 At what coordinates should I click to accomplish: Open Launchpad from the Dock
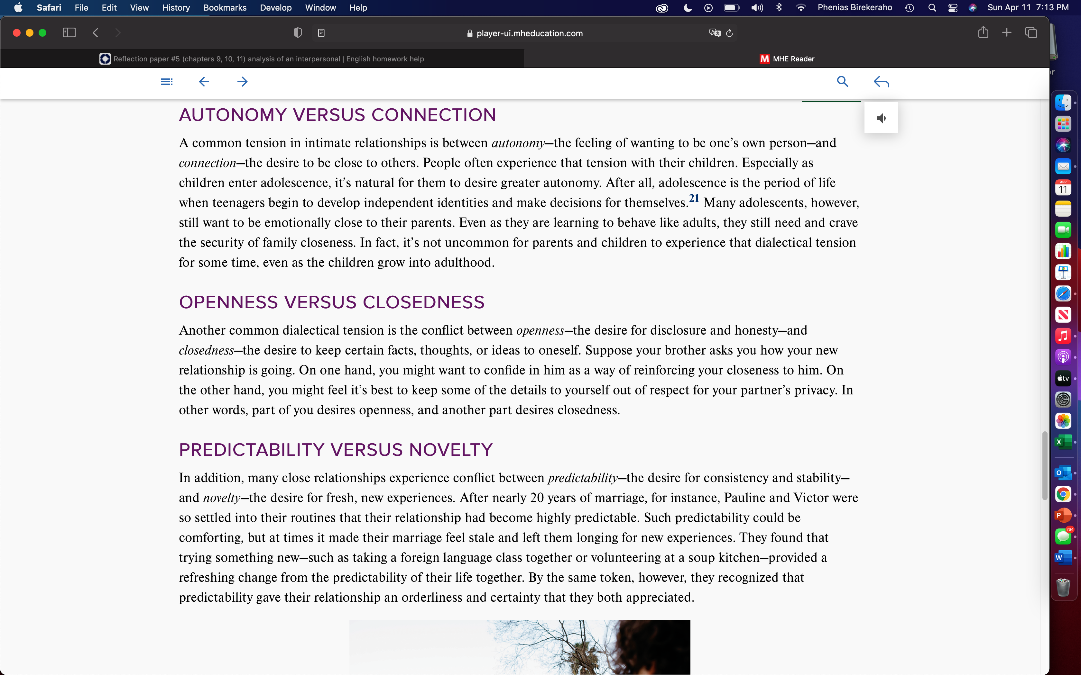[x=1063, y=124]
